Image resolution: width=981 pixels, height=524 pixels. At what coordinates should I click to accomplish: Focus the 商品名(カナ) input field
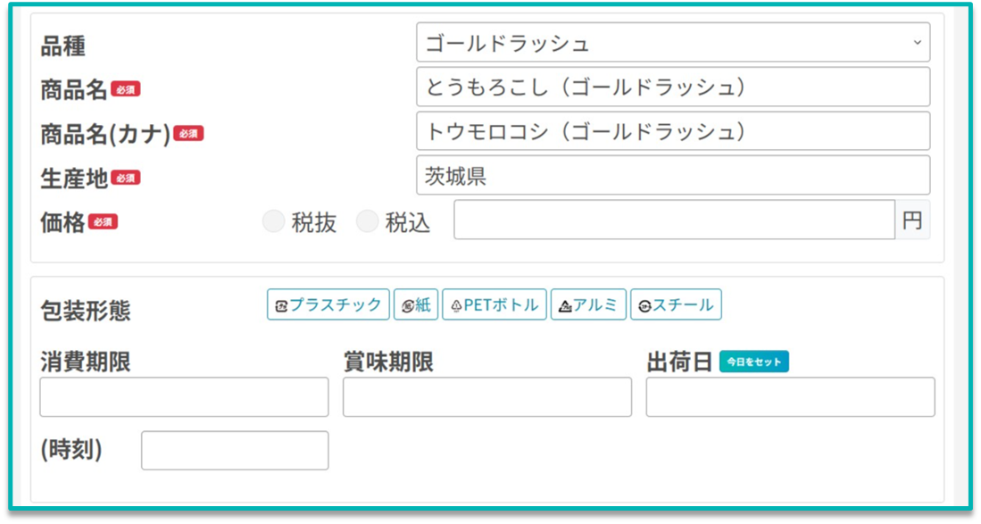click(x=672, y=131)
